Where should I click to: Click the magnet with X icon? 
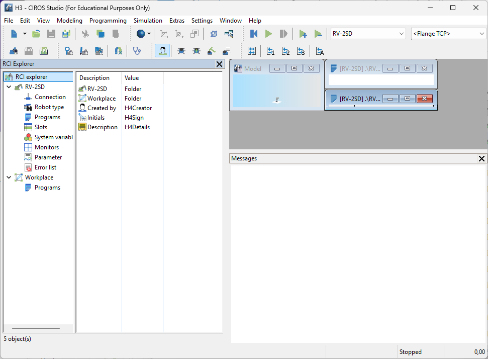pyautogui.click(x=118, y=51)
